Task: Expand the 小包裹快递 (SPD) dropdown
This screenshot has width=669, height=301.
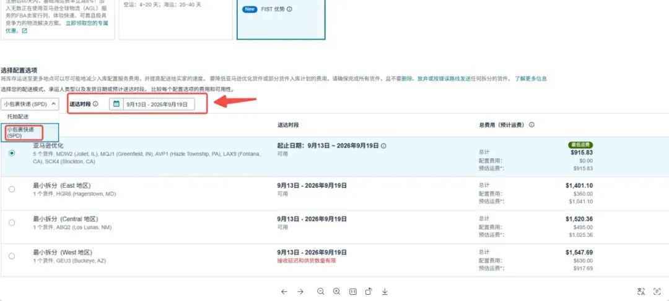Action: [x=30, y=104]
